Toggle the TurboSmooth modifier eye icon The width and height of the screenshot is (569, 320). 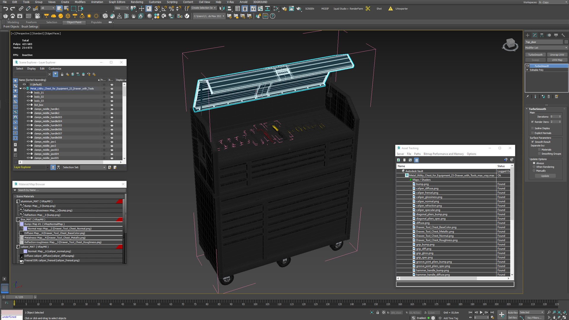(528, 66)
